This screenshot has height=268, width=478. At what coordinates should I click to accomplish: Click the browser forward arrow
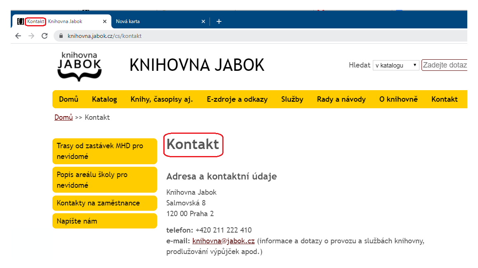click(x=31, y=36)
